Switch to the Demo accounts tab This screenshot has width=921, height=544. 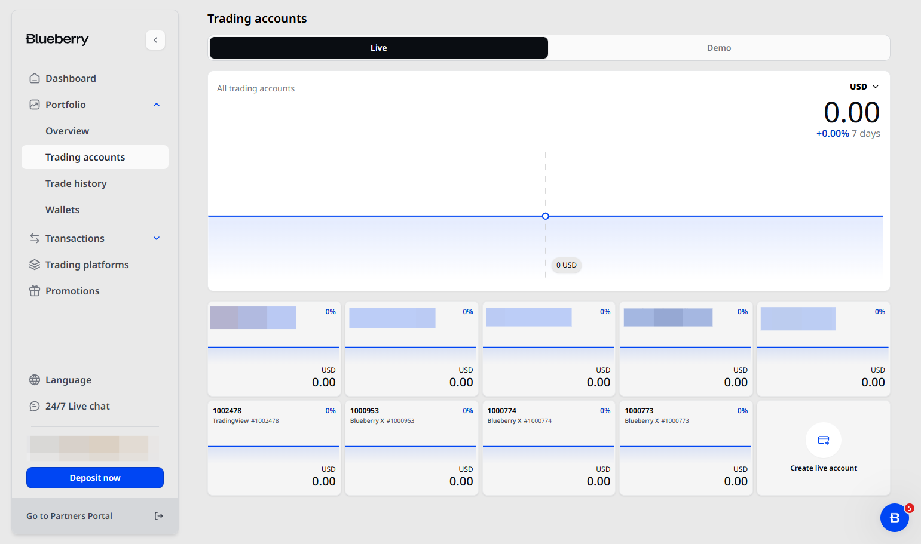[x=719, y=48]
